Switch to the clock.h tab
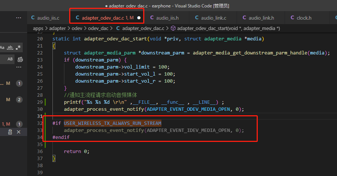The width and height of the screenshot is (337, 176). coord(304,18)
